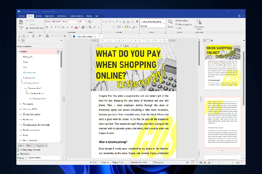Click the undo arrow in quick access toolbar
262x174 pixels.
(52, 36)
